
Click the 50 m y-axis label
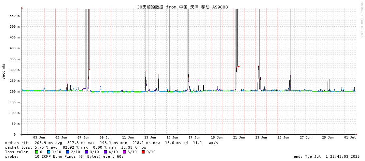coord(16,124)
